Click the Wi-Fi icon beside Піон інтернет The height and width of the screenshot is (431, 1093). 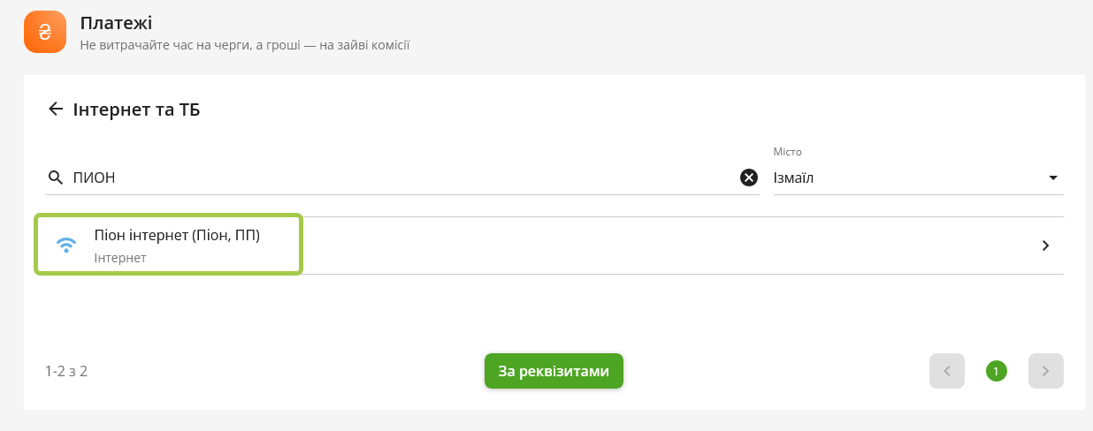[66, 246]
